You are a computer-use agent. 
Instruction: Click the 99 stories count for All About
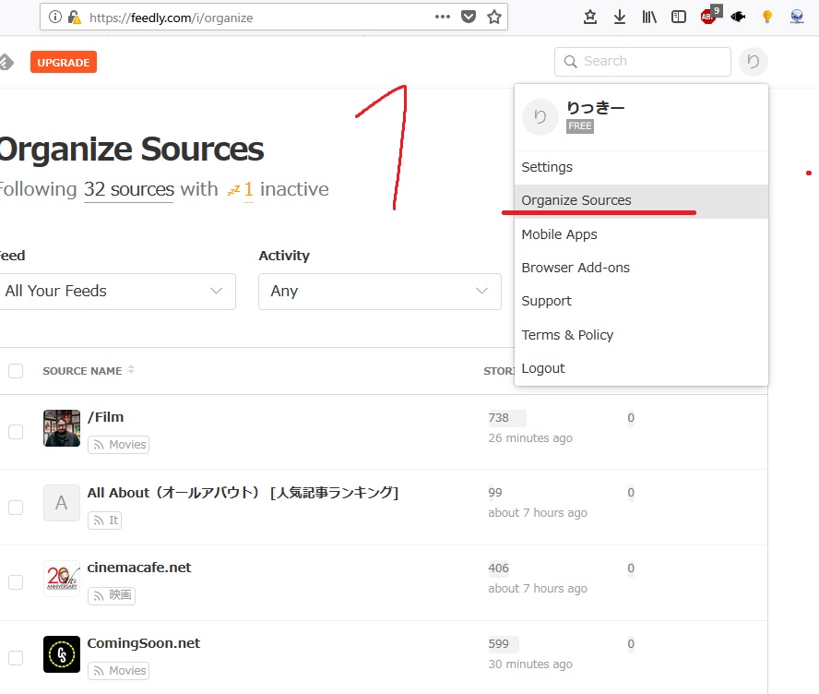[494, 493]
